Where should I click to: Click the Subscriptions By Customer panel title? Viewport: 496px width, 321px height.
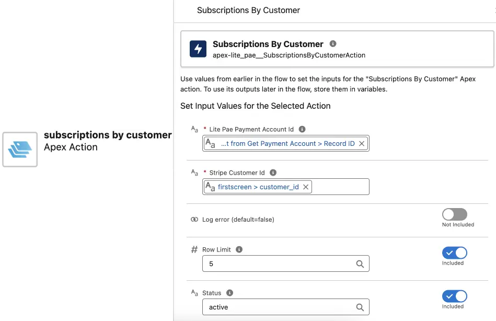(x=248, y=10)
